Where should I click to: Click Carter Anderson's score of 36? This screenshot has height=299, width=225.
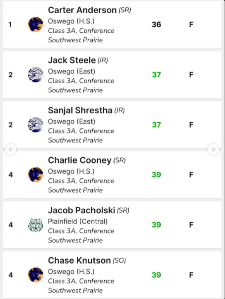click(156, 25)
